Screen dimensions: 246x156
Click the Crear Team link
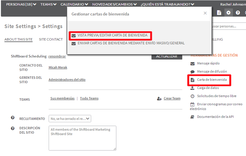172,98
